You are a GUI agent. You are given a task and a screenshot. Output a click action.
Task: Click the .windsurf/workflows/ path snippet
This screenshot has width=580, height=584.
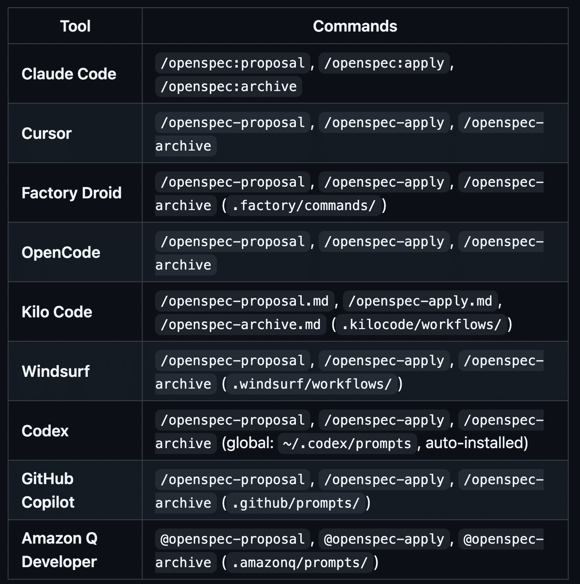coord(312,385)
